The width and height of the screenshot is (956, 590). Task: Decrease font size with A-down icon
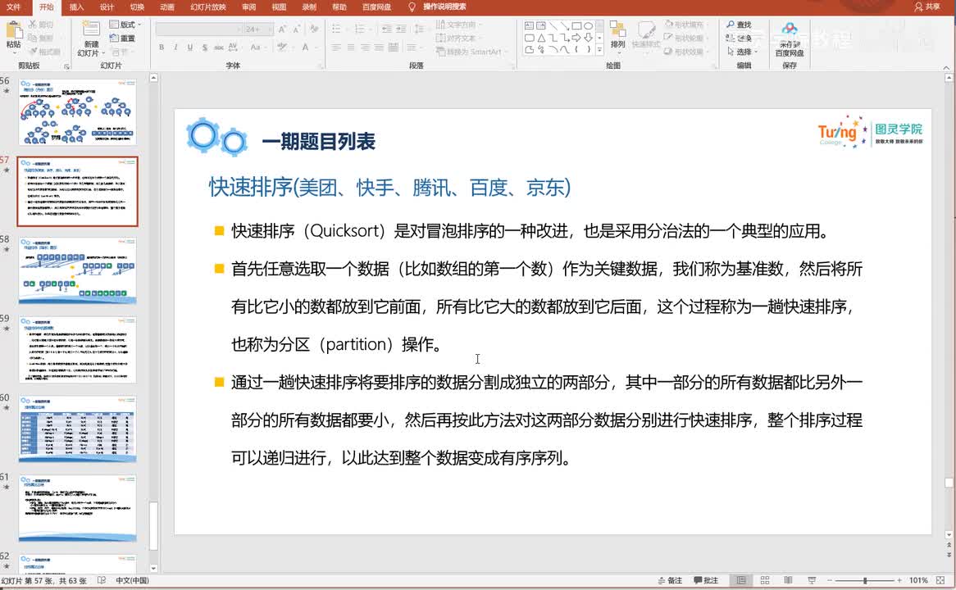click(x=296, y=29)
